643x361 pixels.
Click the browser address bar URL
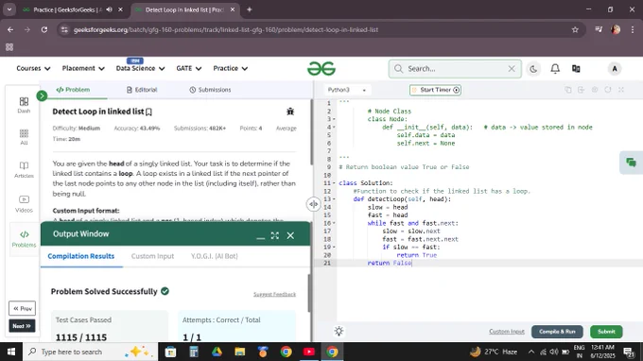[226, 30]
